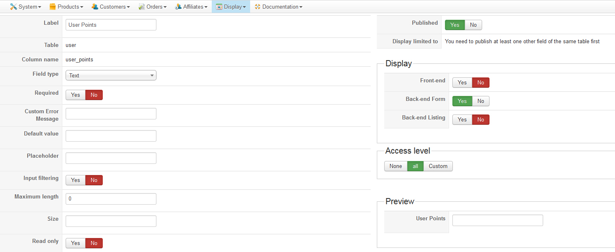Click the Label text field
This screenshot has height=252, width=615.
pyautogui.click(x=111, y=25)
